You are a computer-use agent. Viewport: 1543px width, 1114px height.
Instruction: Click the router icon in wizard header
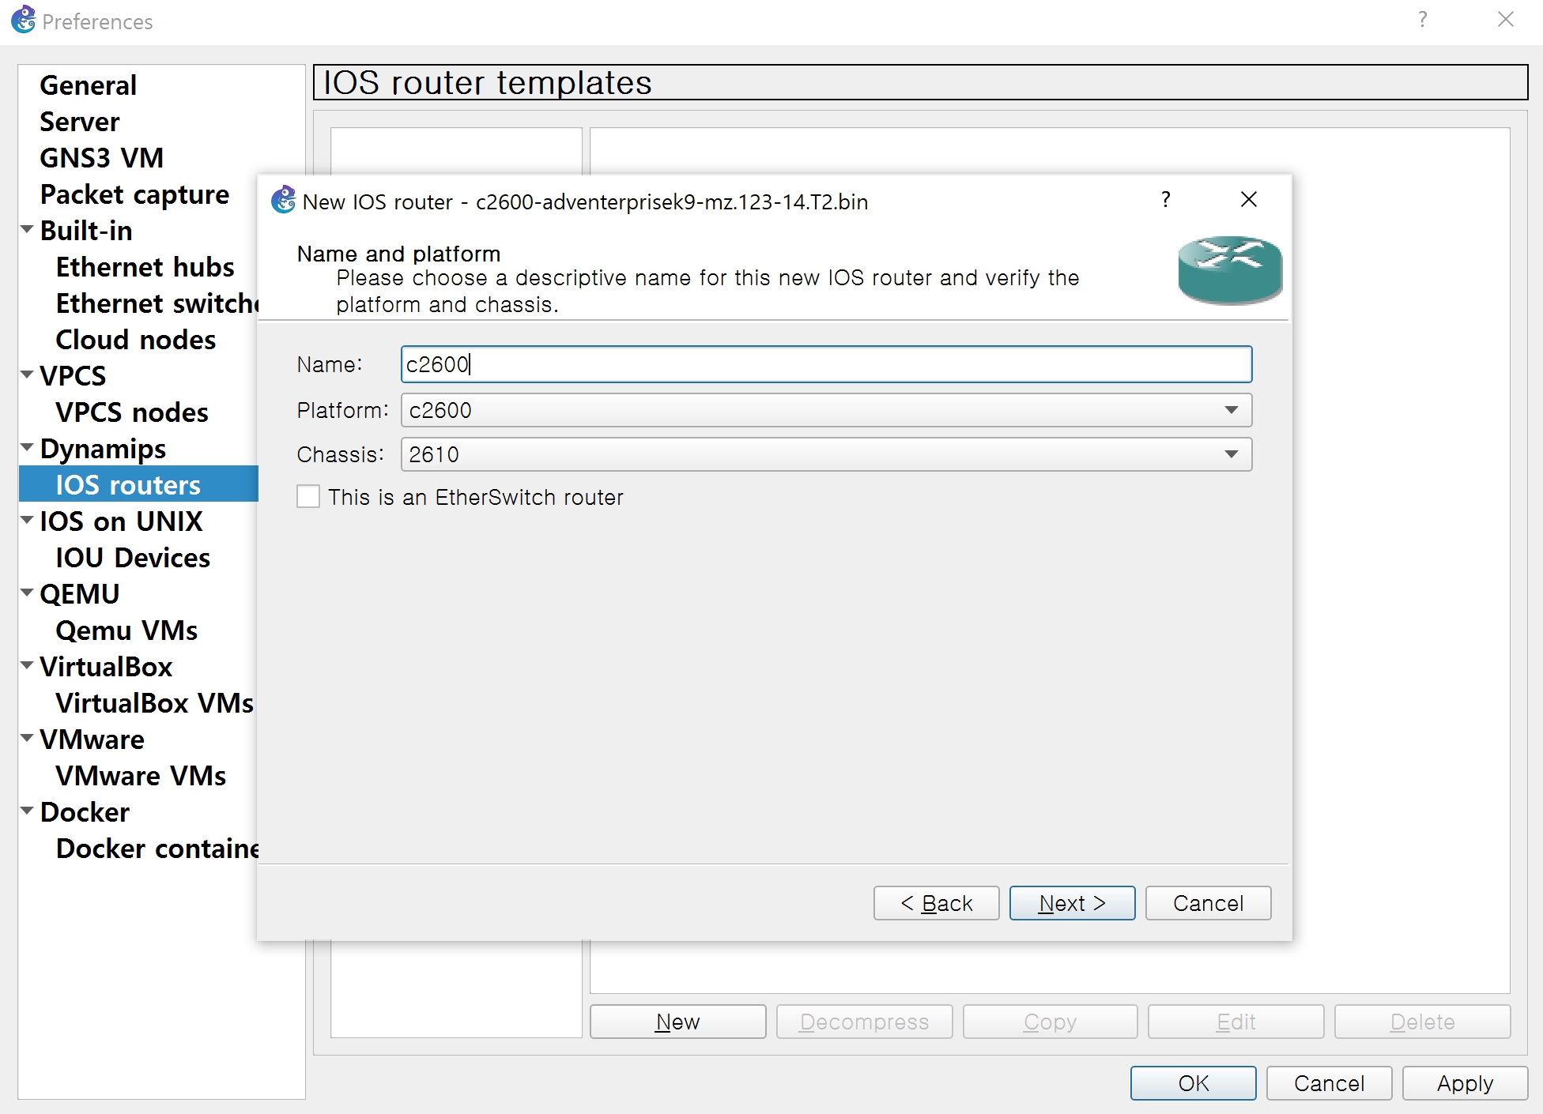point(1229,270)
